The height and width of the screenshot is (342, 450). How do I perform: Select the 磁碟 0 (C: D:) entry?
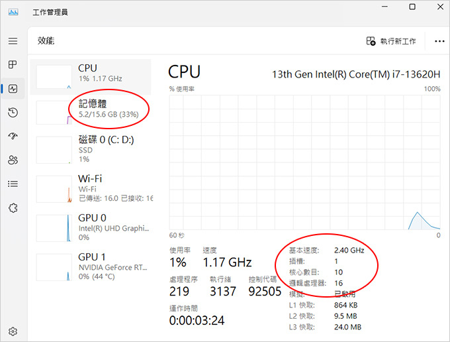(x=91, y=150)
